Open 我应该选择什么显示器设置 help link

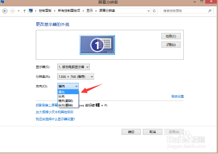(55, 119)
